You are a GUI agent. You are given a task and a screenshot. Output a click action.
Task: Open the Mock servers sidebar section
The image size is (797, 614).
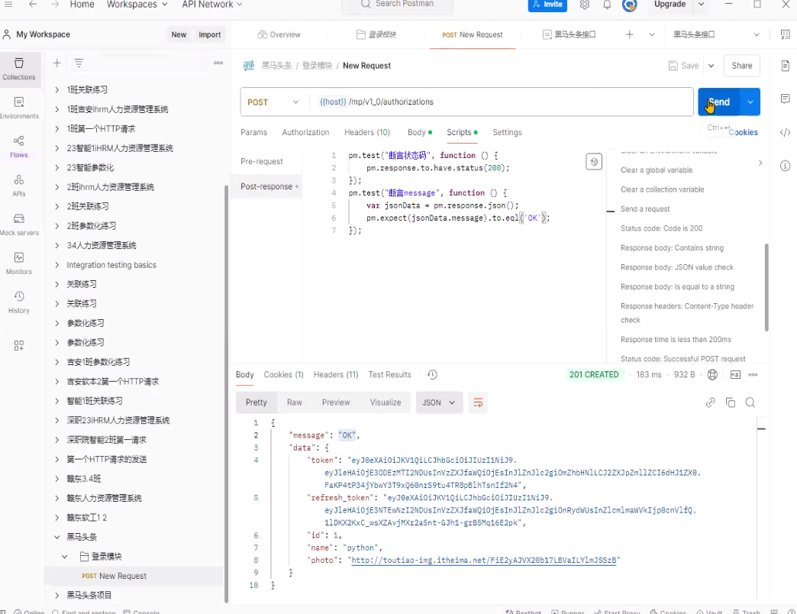click(19, 225)
